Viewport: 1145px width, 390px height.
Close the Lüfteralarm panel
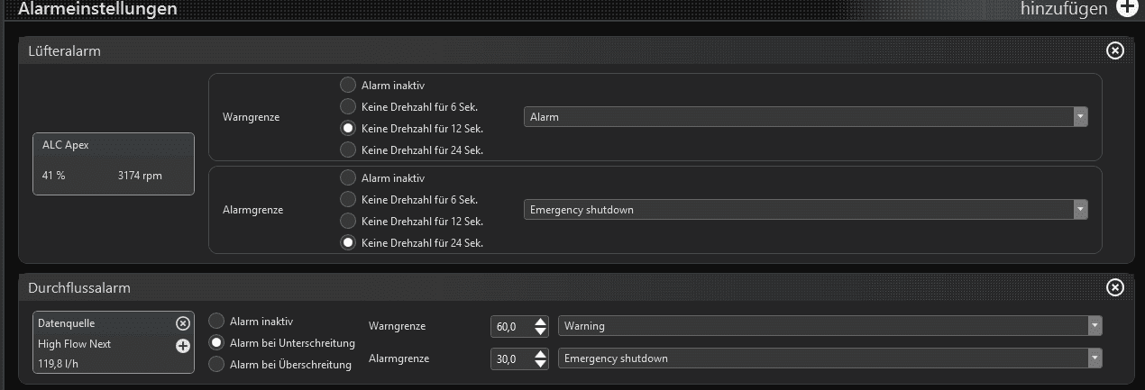tap(1115, 51)
